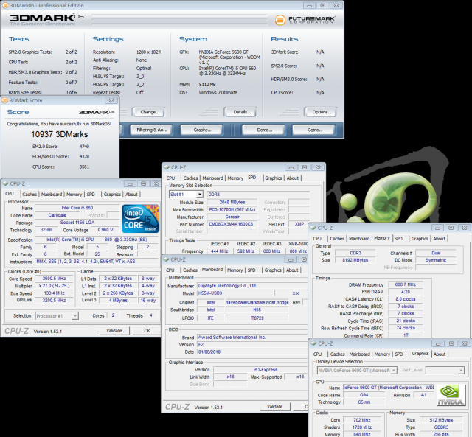Select the CPU tab in Mainboard window
This screenshot has height=437, width=472.
click(x=170, y=270)
